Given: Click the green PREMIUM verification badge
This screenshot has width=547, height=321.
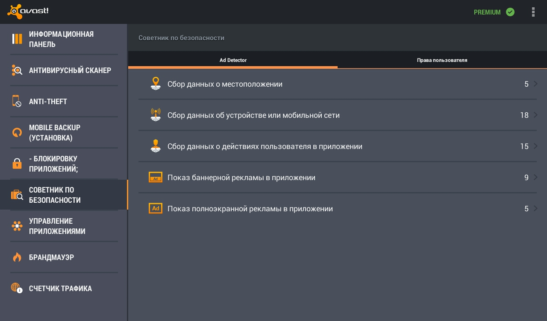Looking at the screenshot, I should pyautogui.click(x=510, y=12).
